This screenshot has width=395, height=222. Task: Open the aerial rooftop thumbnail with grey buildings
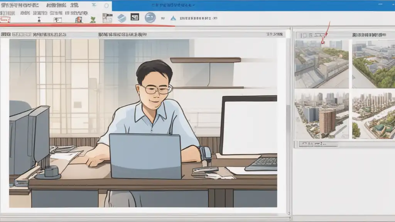click(x=322, y=64)
